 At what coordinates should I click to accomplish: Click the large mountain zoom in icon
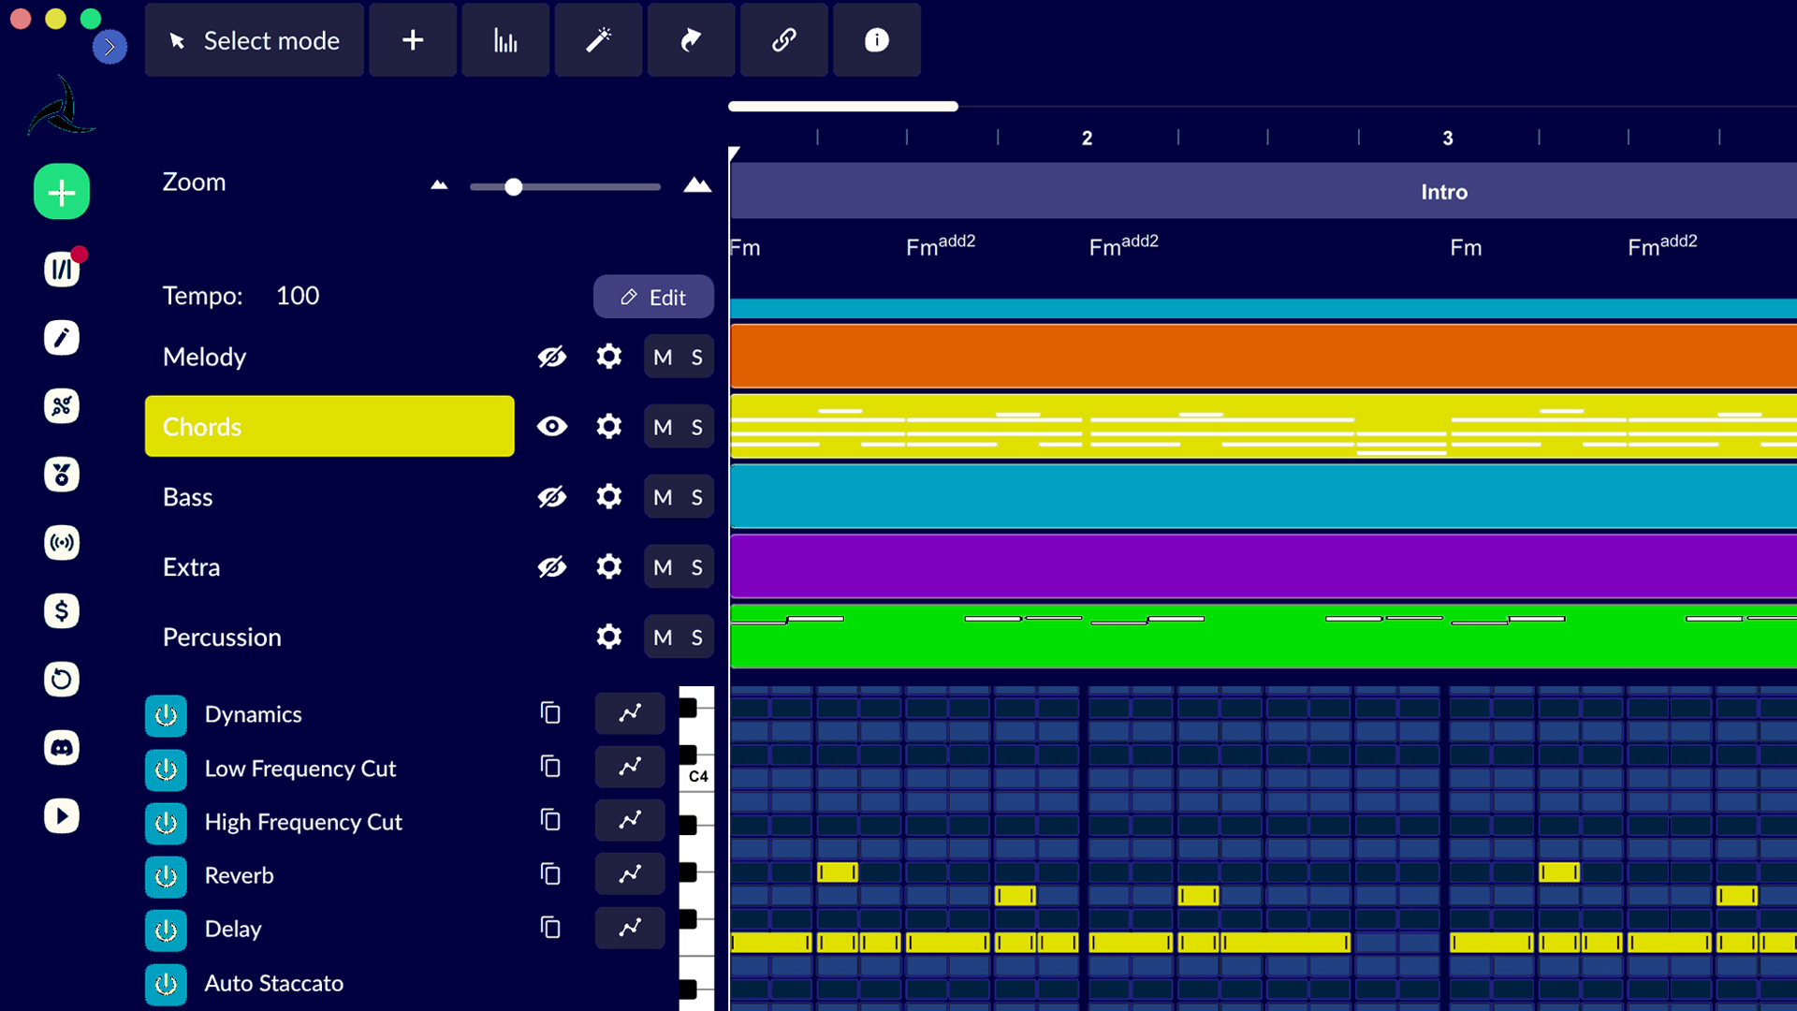[x=697, y=183]
